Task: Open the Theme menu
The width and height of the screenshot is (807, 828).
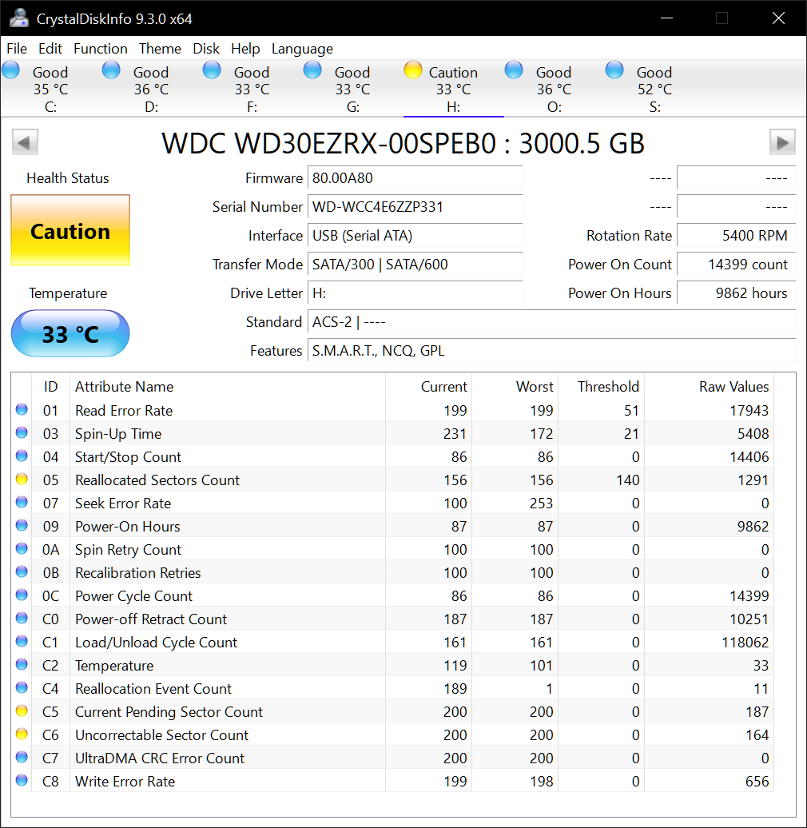Action: point(160,49)
